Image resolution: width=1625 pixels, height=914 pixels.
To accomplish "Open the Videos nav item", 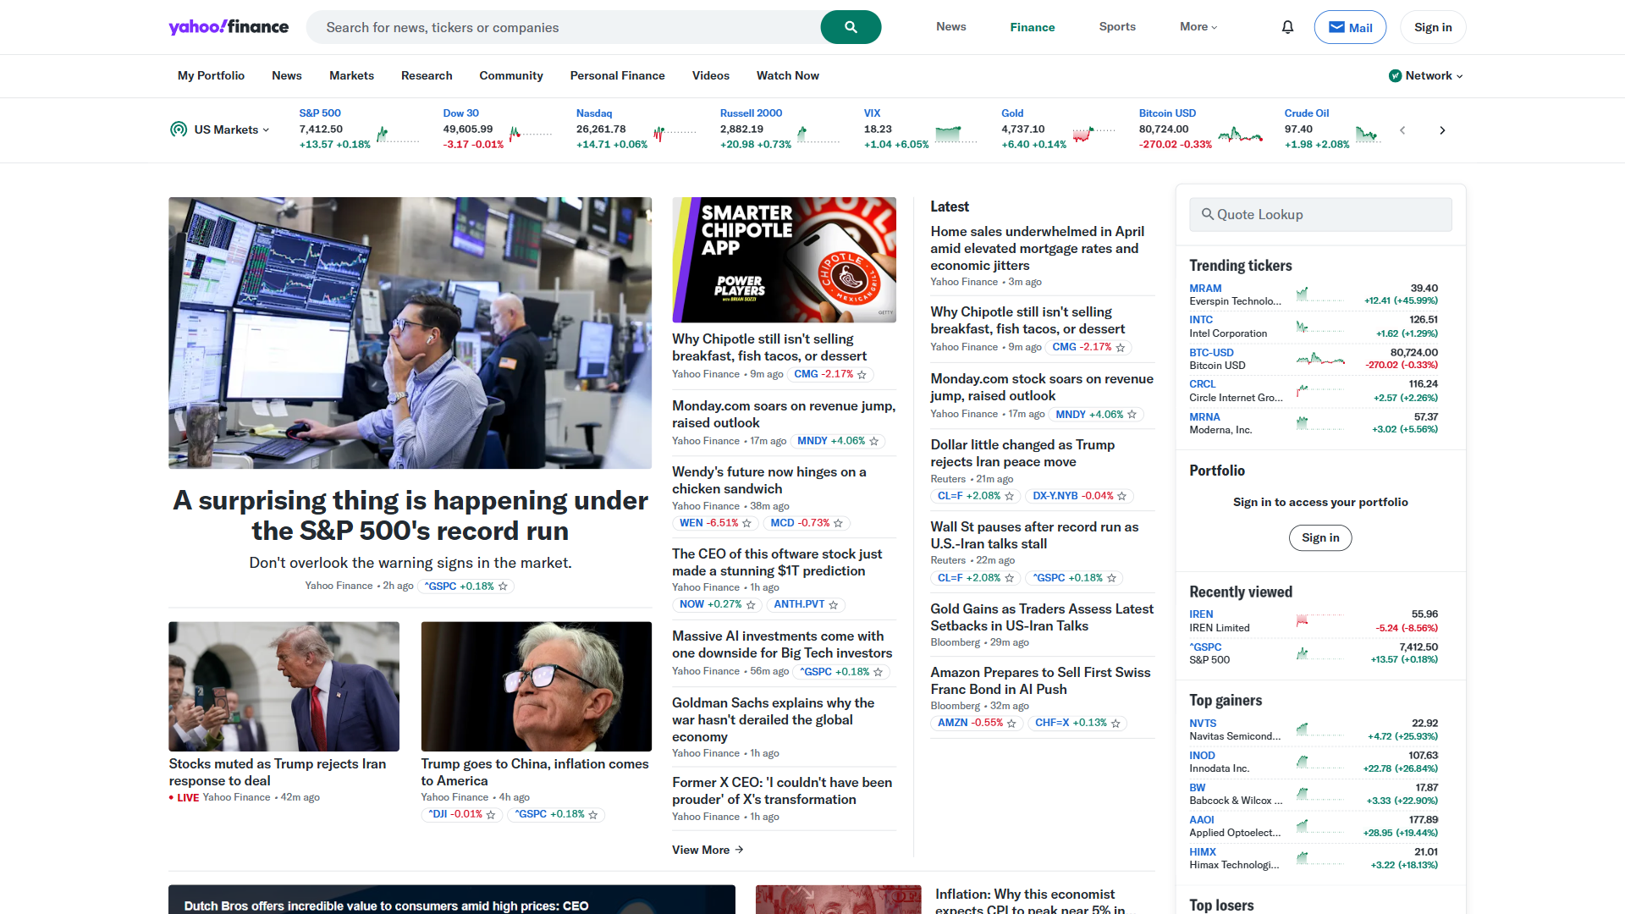I will point(711,76).
